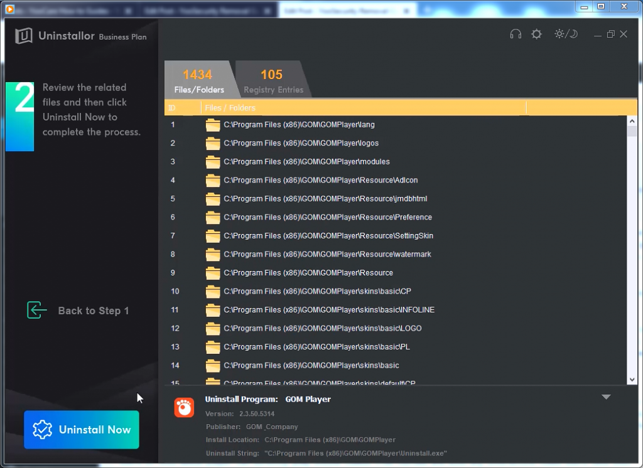Click folder icon for Resource\watermark row
This screenshot has width=643, height=468.
[x=213, y=255]
